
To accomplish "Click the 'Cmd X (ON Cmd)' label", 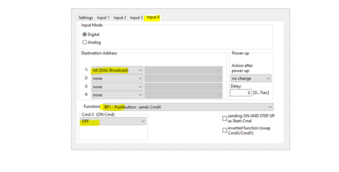I will (98, 115).
